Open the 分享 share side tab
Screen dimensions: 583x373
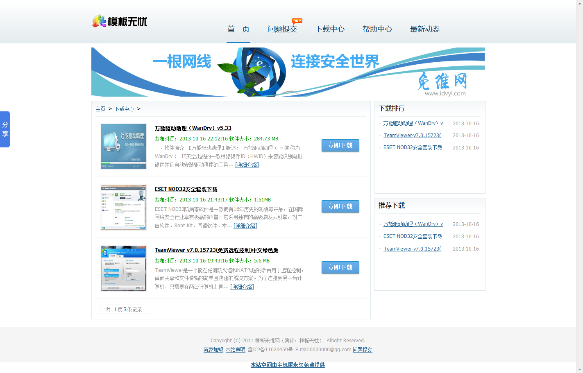(5, 129)
